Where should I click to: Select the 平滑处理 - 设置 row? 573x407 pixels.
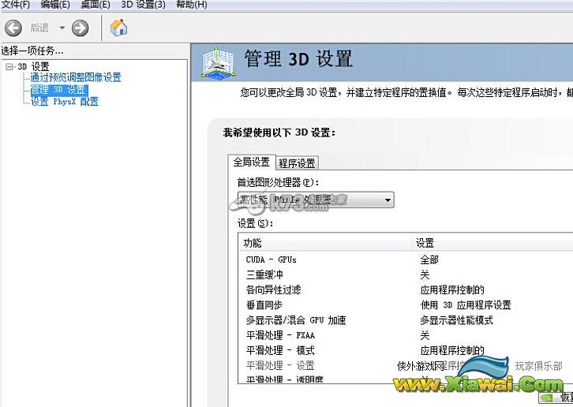(x=405, y=366)
